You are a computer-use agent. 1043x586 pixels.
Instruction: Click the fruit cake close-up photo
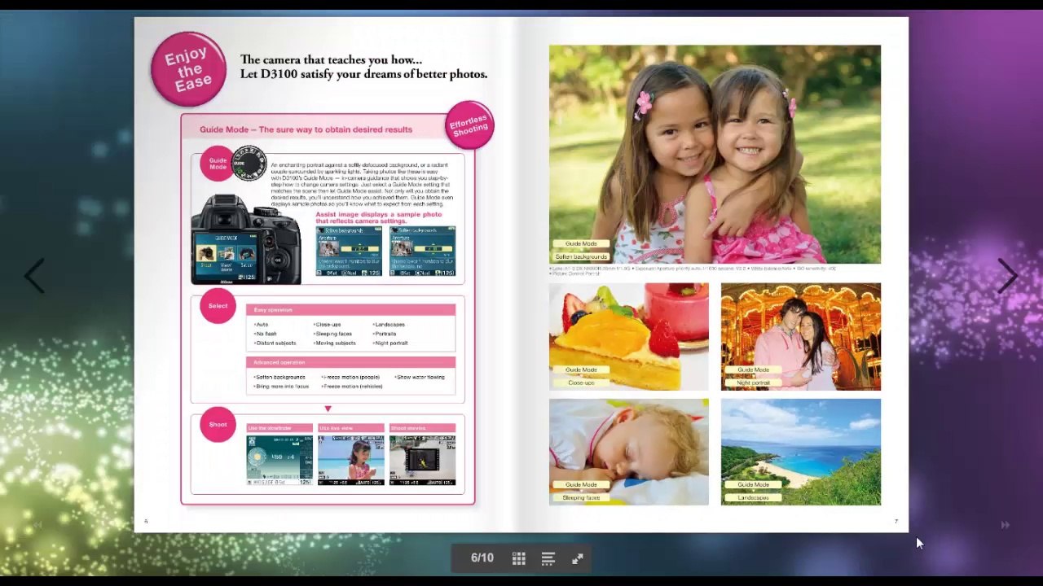[629, 337]
